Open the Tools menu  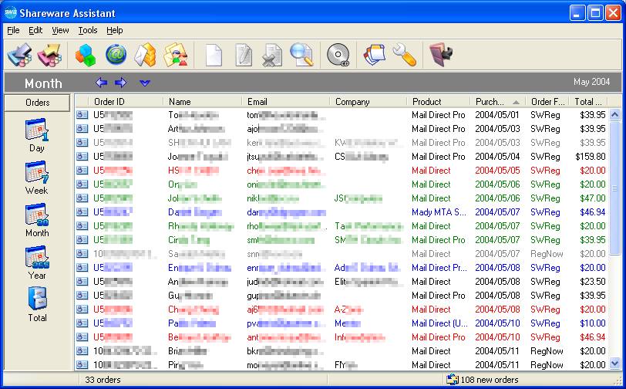pyautogui.click(x=88, y=30)
